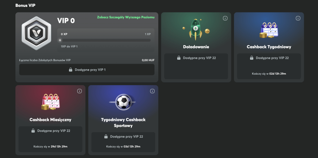
Task: Click the blue calendar weekly cashback icon
Action: [269, 30]
